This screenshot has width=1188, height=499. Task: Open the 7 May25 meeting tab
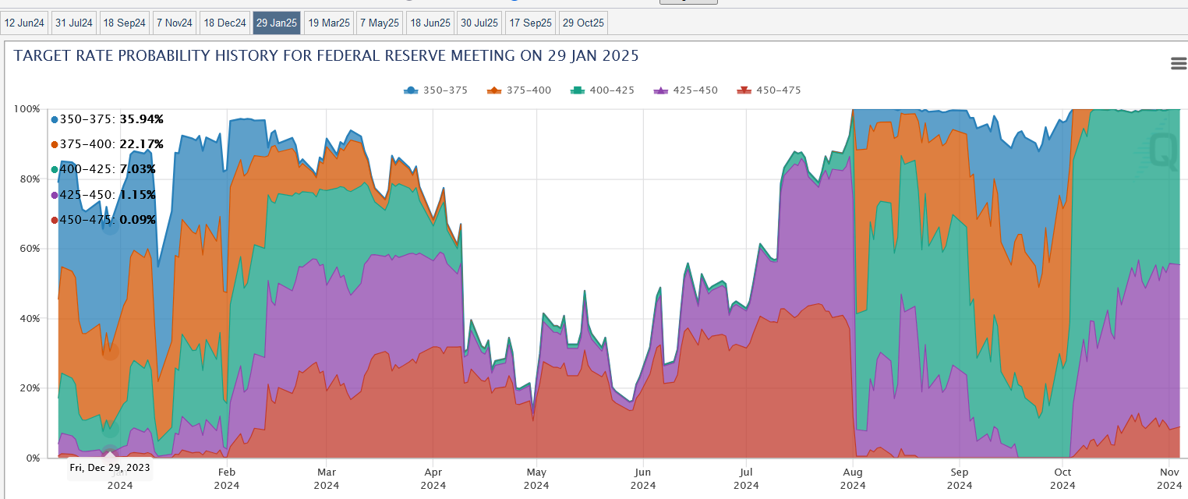[x=379, y=23]
